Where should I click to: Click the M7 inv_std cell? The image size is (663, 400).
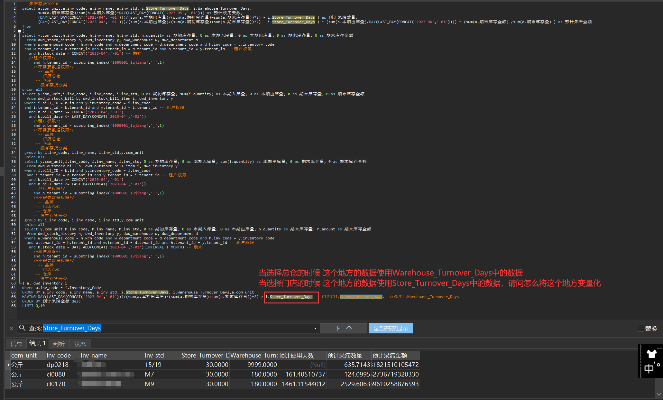click(162, 374)
